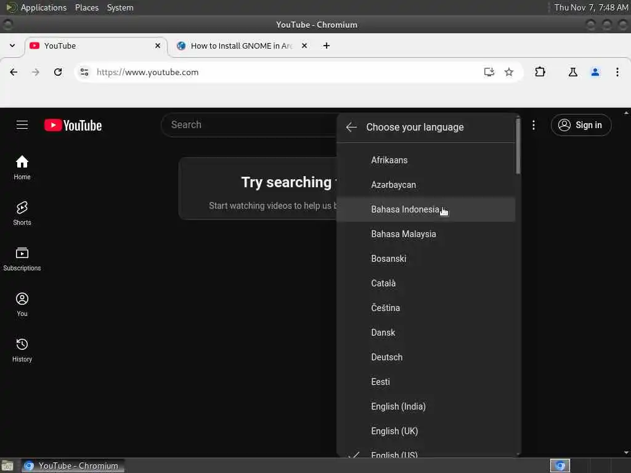
Task: Open a new browser tab
Action: pos(327,46)
